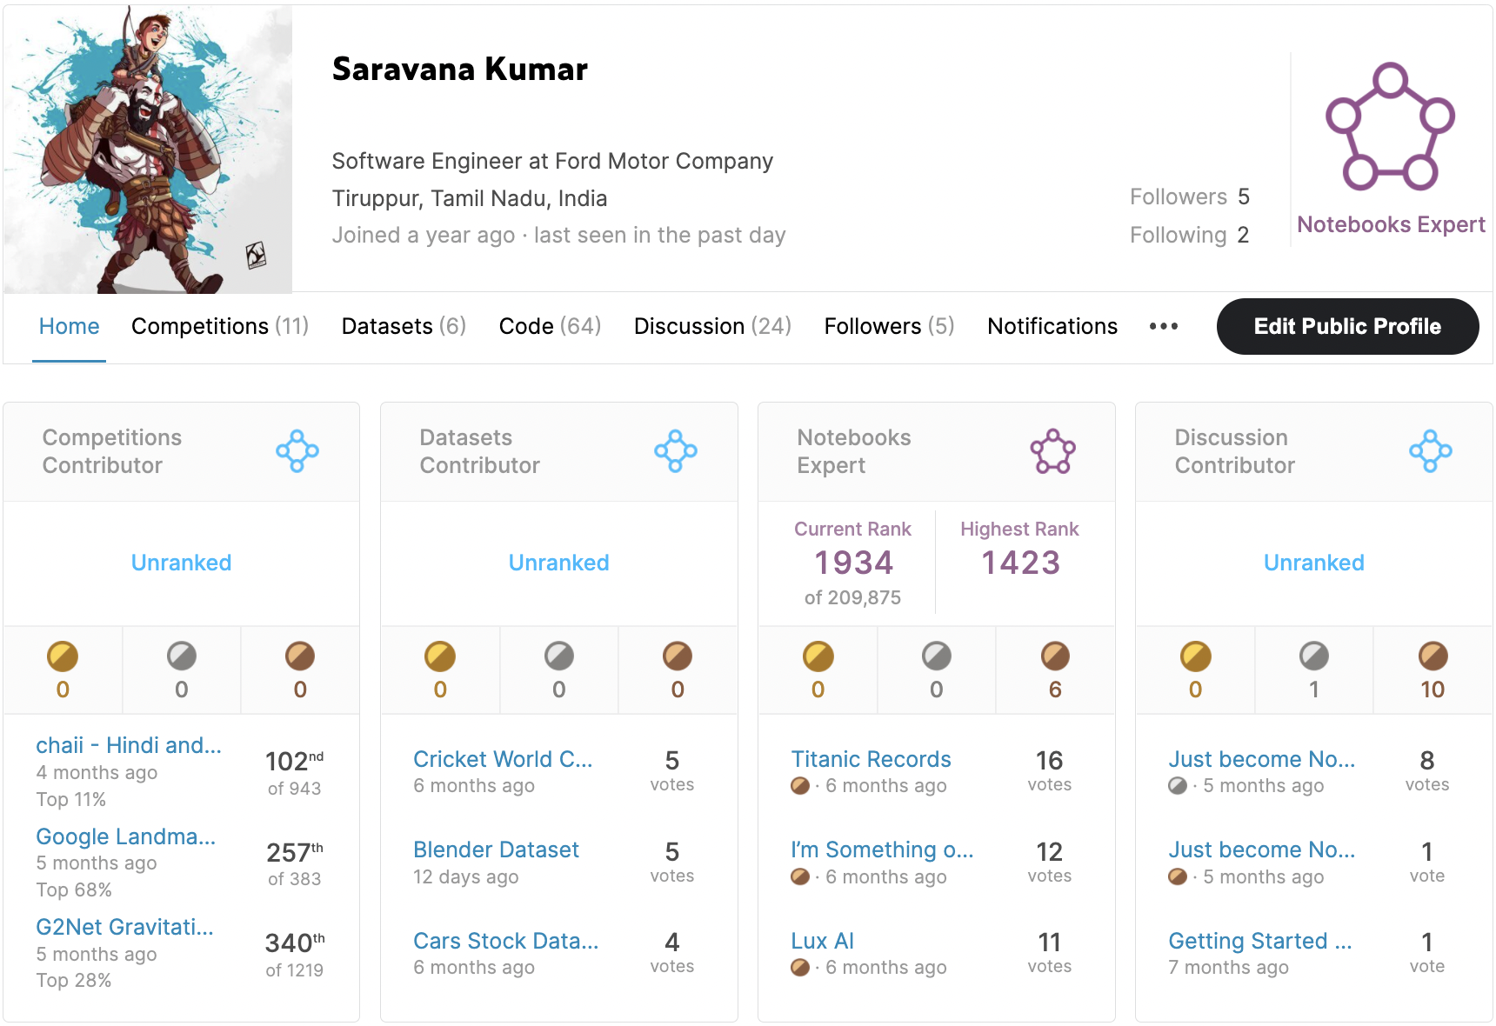Click the Discussion silver medal icon
This screenshot has height=1026, width=1496.
(1313, 656)
